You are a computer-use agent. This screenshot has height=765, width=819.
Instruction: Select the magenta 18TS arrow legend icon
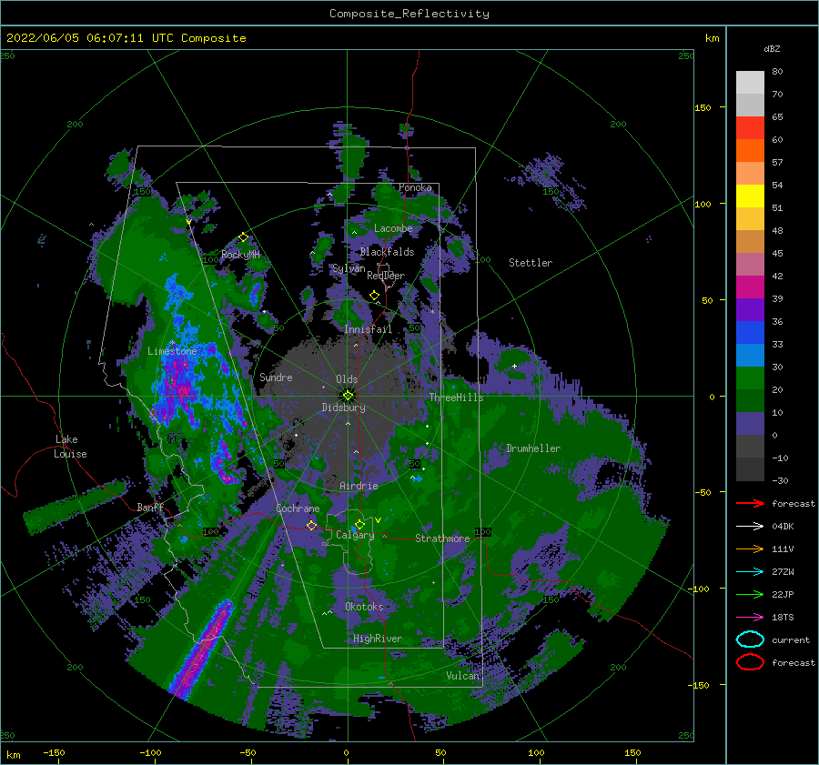point(750,618)
